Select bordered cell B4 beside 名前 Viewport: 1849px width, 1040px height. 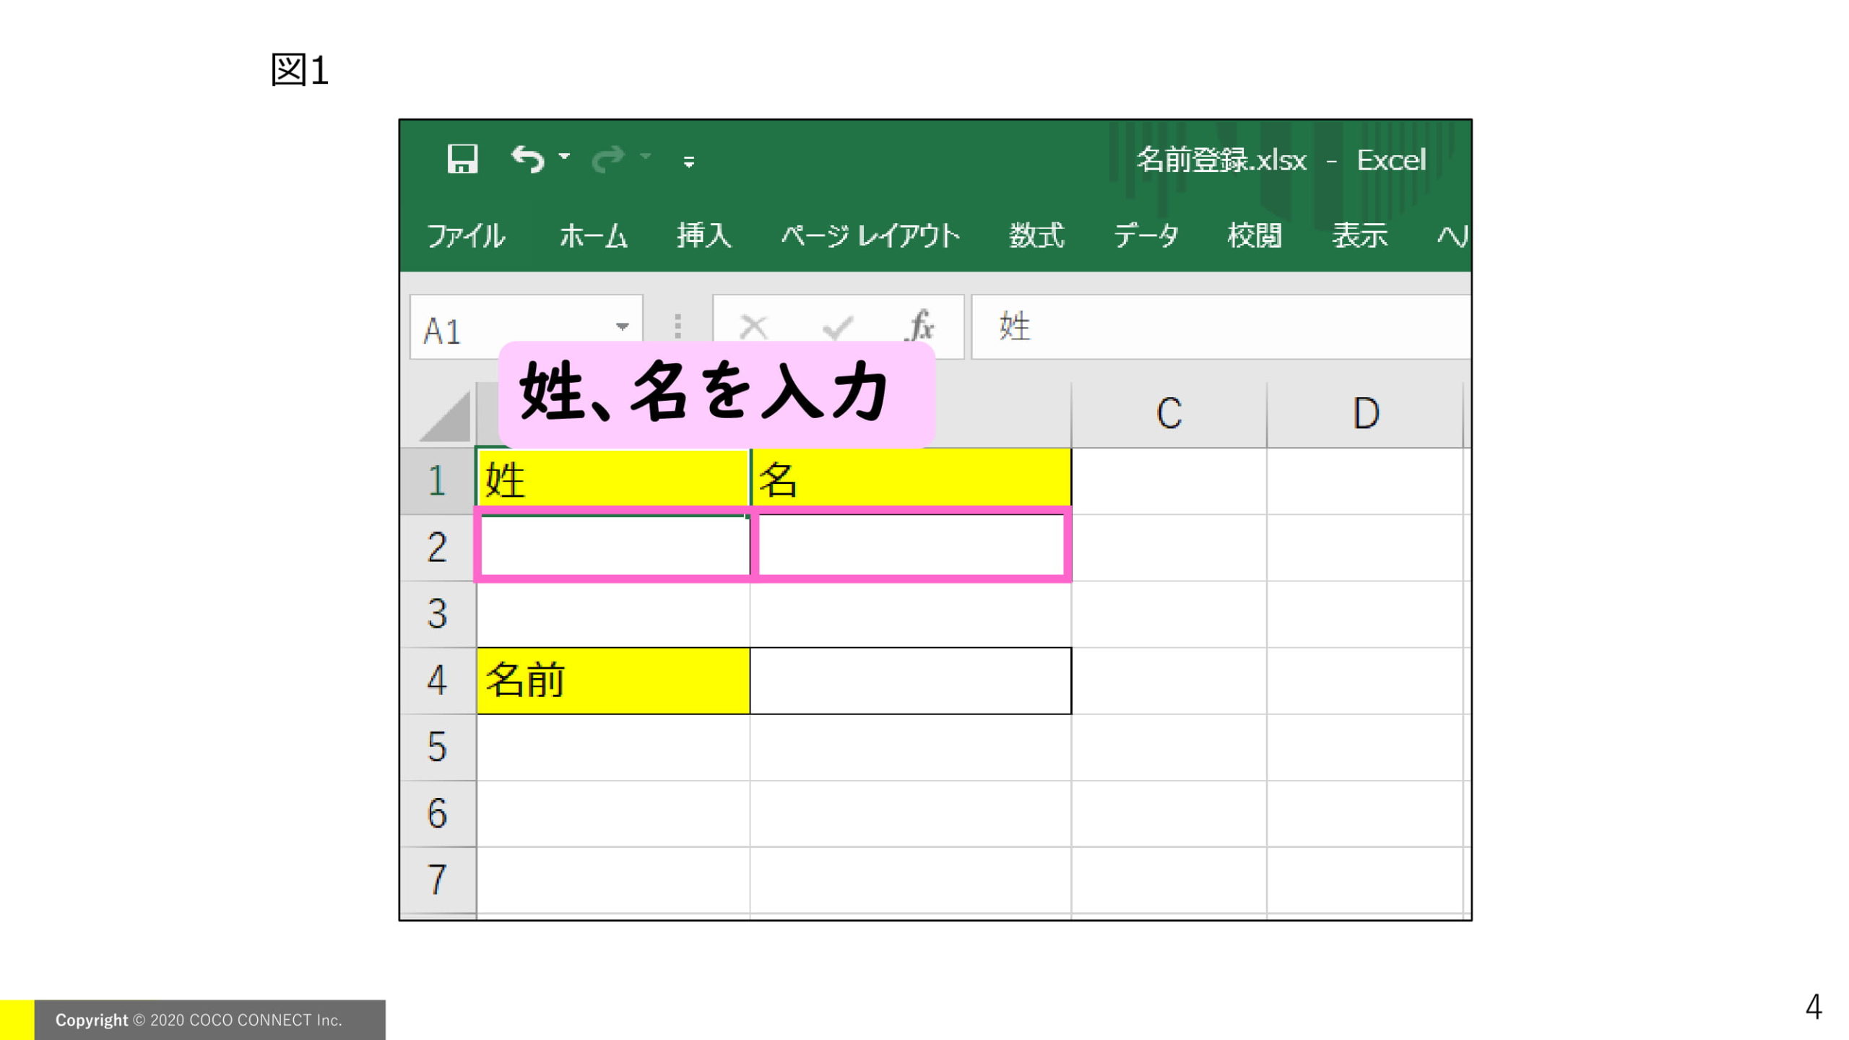tap(911, 680)
